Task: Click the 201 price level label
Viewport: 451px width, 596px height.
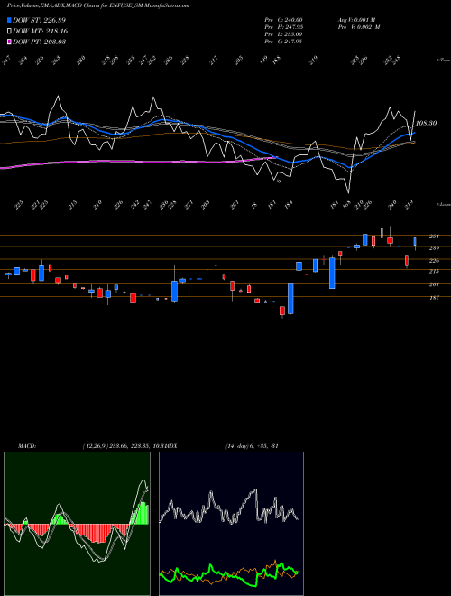Action: click(x=434, y=284)
